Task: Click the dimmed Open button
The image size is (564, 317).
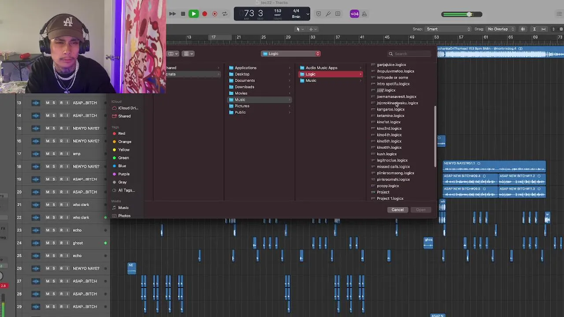Action: (x=421, y=210)
